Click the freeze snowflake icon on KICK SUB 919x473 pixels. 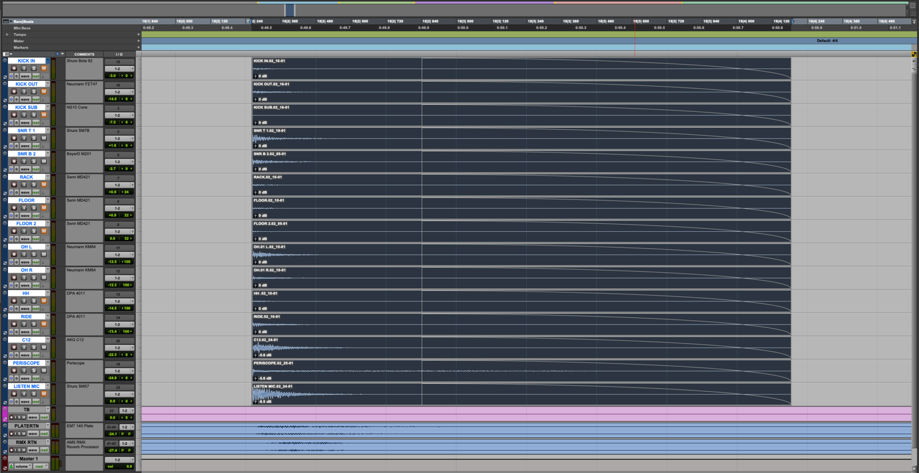tap(16, 122)
